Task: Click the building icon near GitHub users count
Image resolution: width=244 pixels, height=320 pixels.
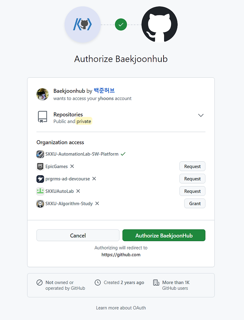Action: click(x=156, y=283)
